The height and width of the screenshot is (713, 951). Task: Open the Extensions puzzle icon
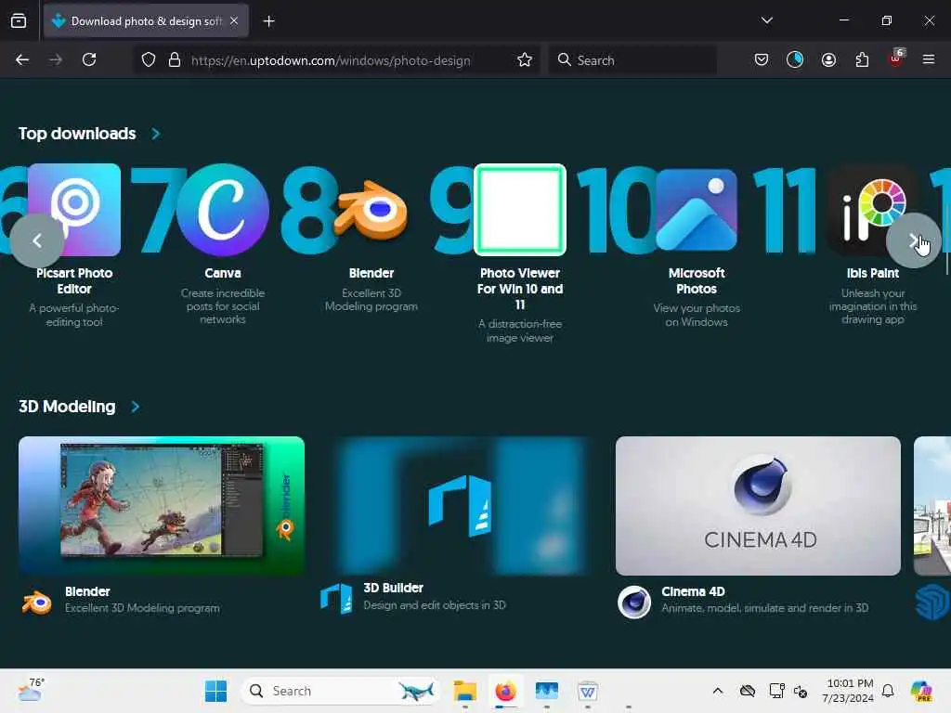coord(862,60)
